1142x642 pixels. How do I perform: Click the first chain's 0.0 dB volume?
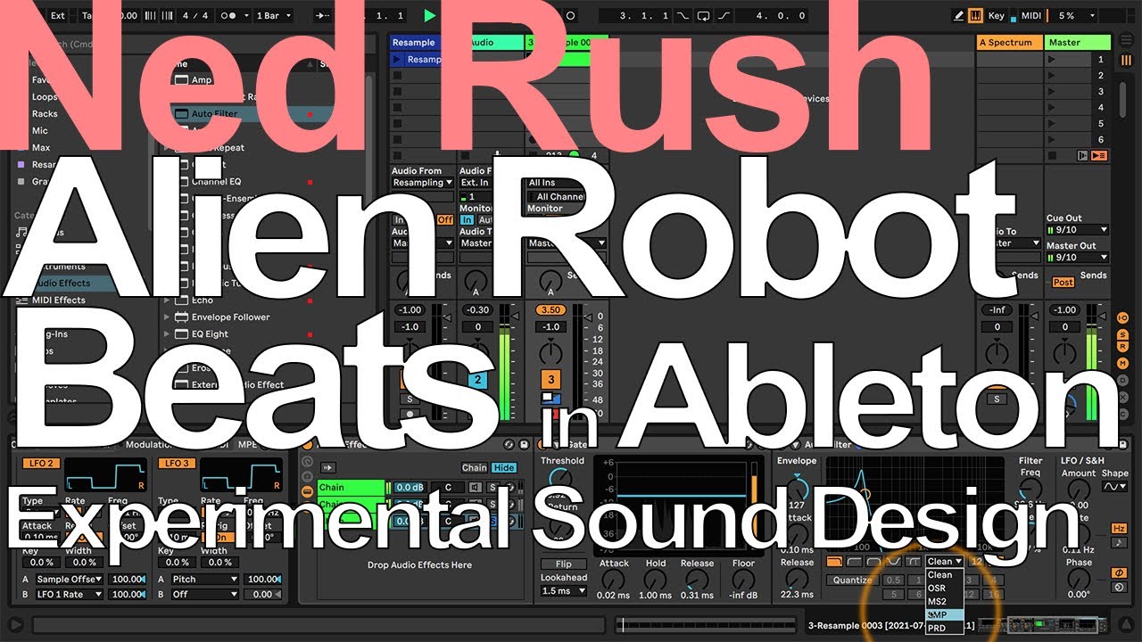click(x=410, y=488)
